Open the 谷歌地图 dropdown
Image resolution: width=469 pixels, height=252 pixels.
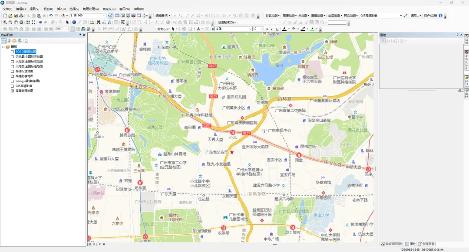click(x=272, y=16)
